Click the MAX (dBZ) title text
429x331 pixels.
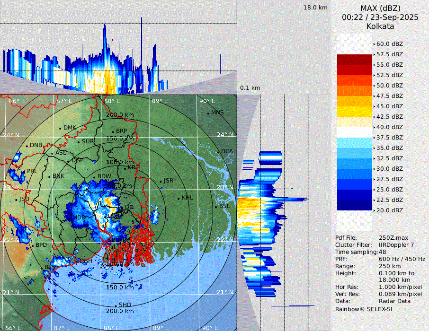click(380, 8)
